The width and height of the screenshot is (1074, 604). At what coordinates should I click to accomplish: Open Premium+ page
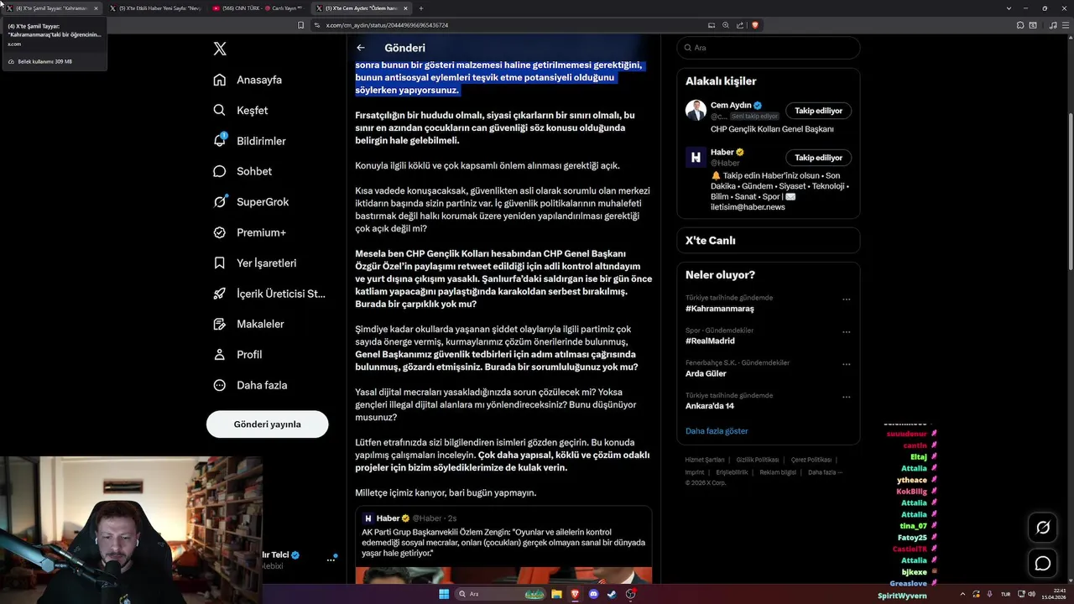click(x=249, y=232)
